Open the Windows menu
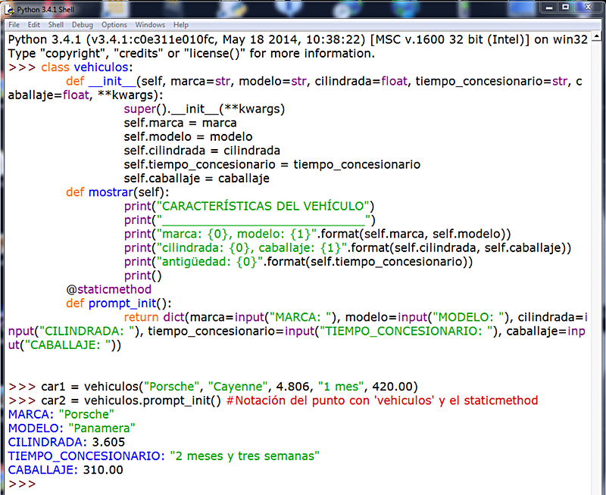 [150, 25]
